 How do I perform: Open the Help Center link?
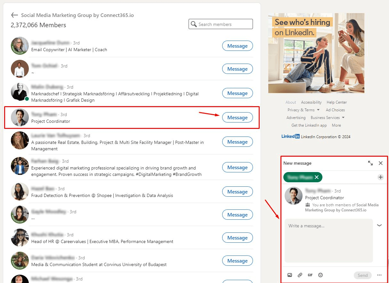coord(336,102)
